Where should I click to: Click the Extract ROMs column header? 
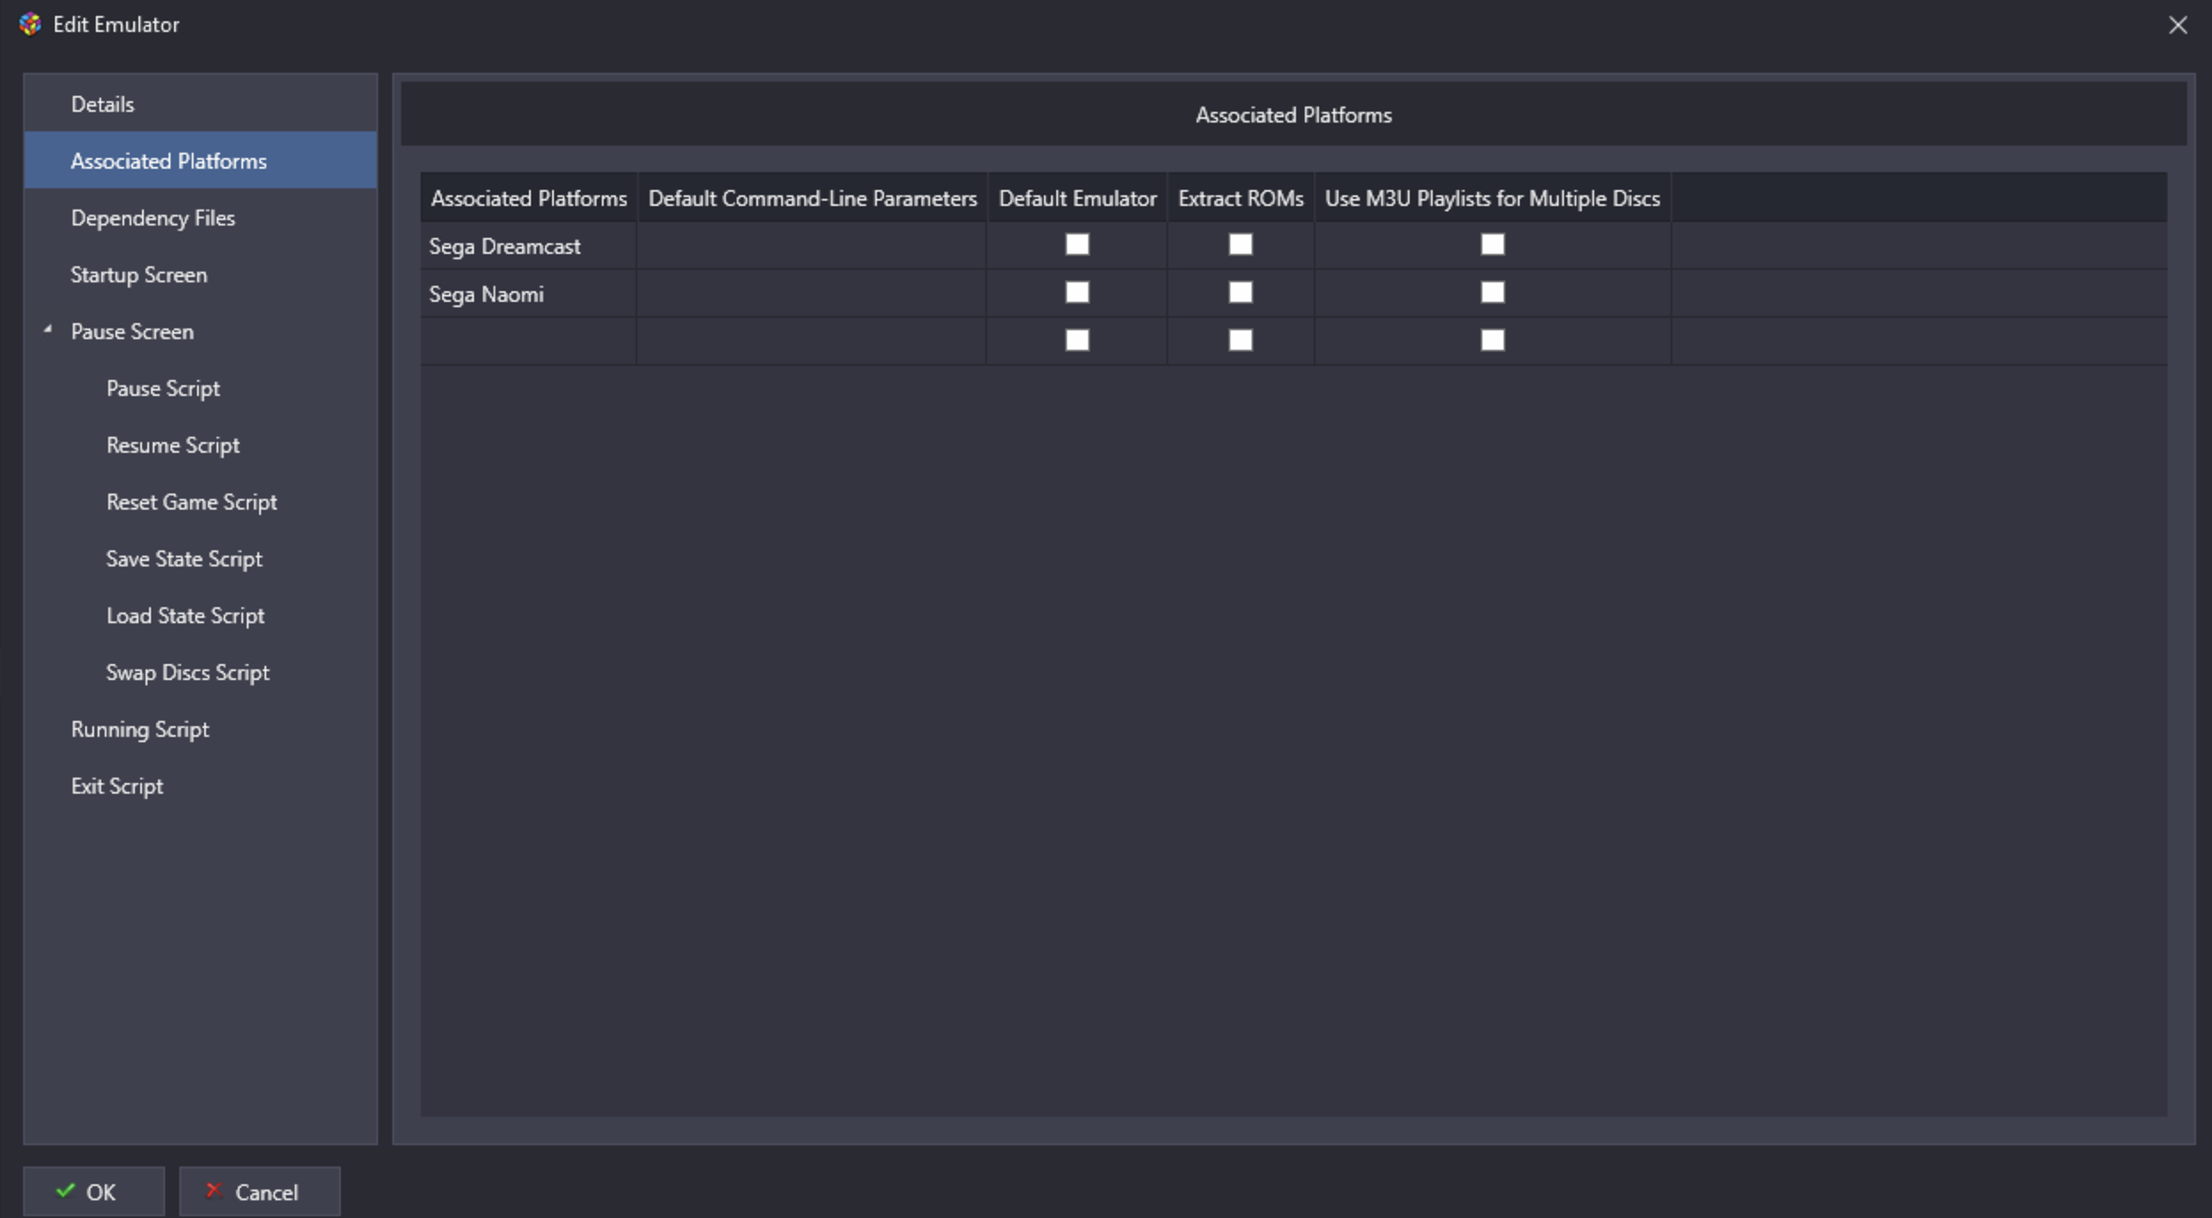[x=1241, y=198]
